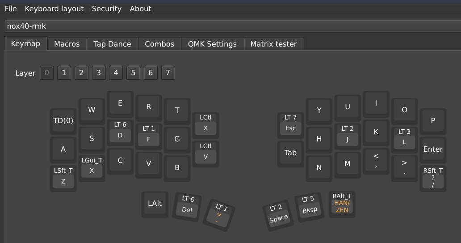The image size is (461, 243).
Task: Select the less-than/comma key
Action: 376,161
